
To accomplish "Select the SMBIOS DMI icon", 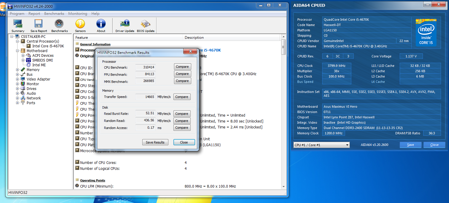I will click(29, 60).
